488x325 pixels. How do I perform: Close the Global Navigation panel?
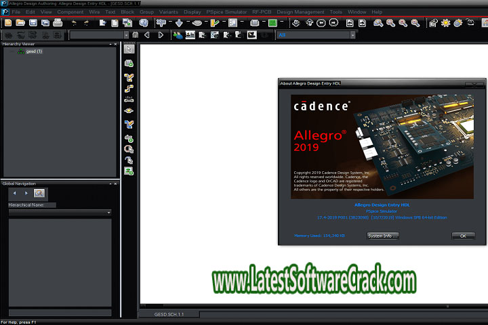pyautogui.click(x=115, y=183)
